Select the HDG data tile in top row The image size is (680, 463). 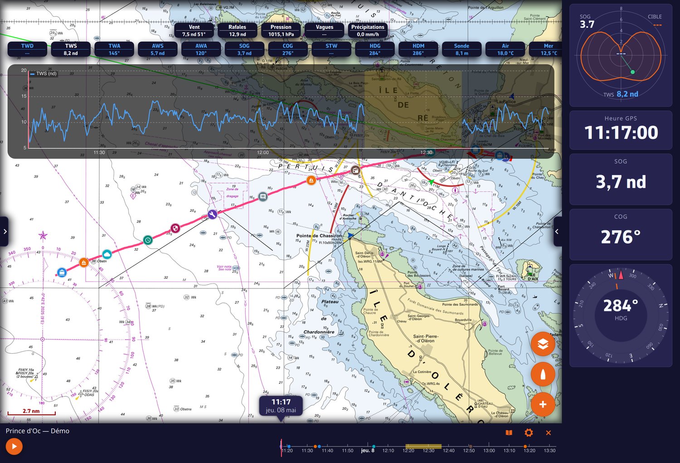[375, 49]
